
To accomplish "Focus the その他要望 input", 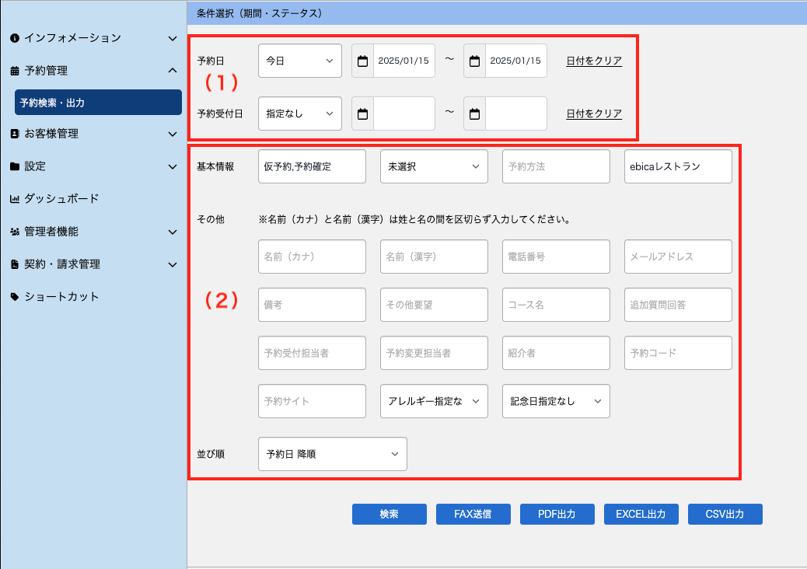I will tap(434, 305).
